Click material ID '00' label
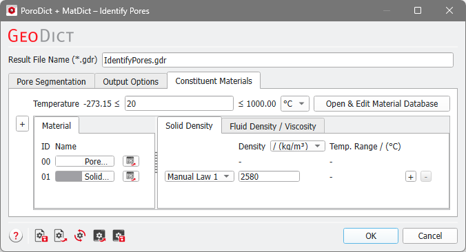This screenshot has height=252, width=466. click(x=45, y=162)
